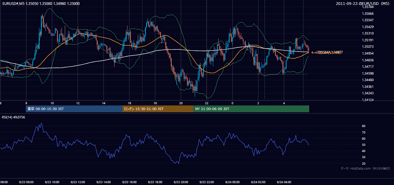
Task: Click the RSI scale value 70
Action: (363, 132)
